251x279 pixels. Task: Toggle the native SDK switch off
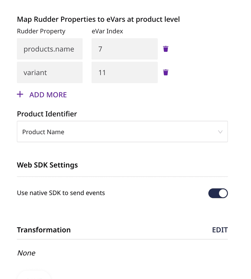(x=218, y=193)
